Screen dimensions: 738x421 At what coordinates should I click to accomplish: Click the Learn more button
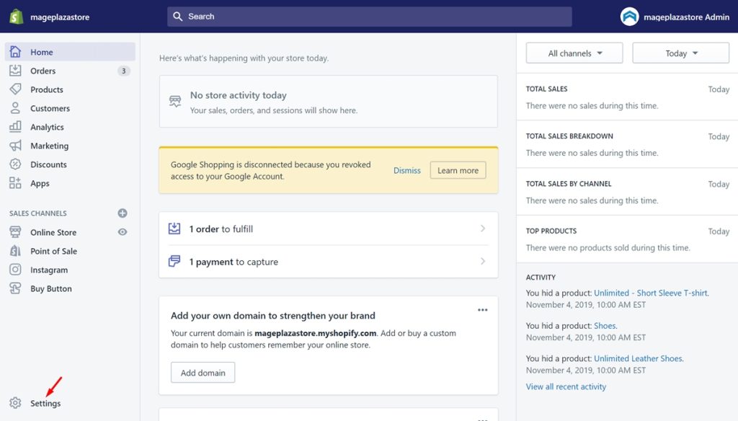coord(458,170)
